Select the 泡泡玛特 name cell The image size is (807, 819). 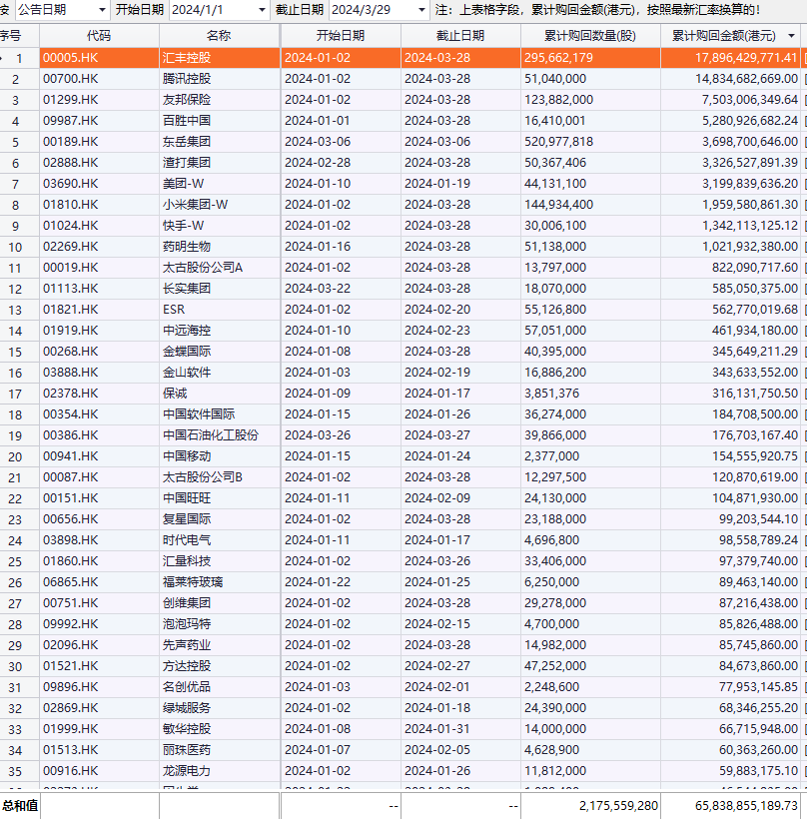(x=219, y=623)
